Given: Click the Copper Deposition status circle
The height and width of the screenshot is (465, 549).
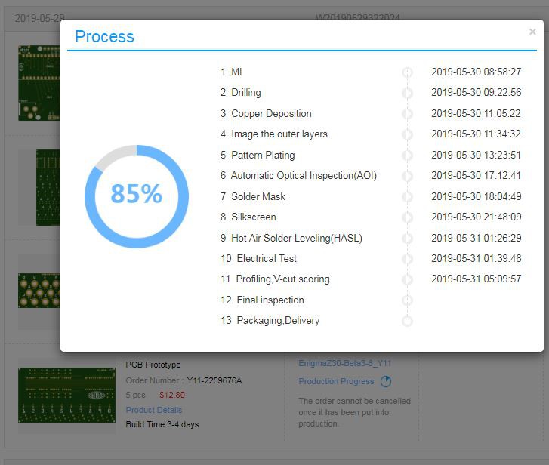Looking at the screenshot, I should (407, 114).
